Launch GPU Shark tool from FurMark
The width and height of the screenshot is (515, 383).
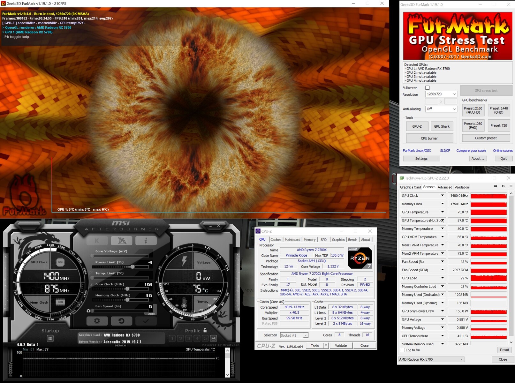click(x=442, y=126)
